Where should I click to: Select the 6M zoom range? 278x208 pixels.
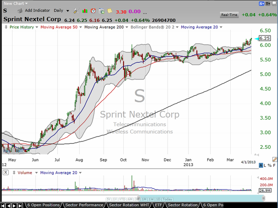[130, 199]
